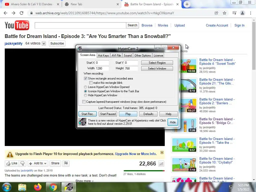Select Leave HyperCam Window Opened
256x192 pixels.
click(85, 87)
